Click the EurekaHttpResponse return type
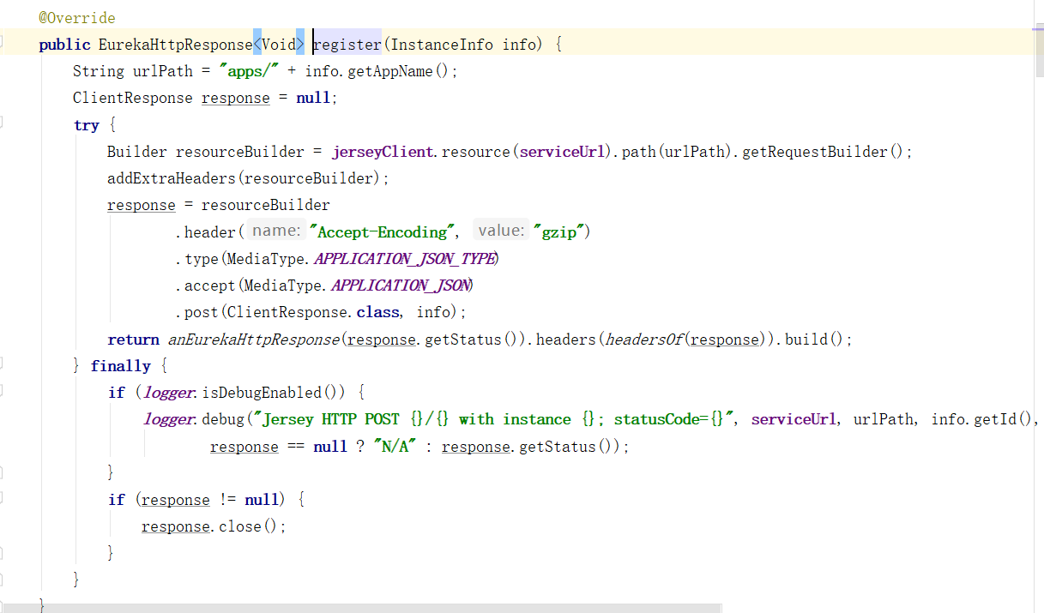This screenshot has height=613, width=1044. (x=175, y=45)
